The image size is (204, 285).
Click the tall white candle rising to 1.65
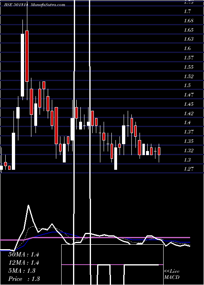pyautogui.click(x=22, y=65)
